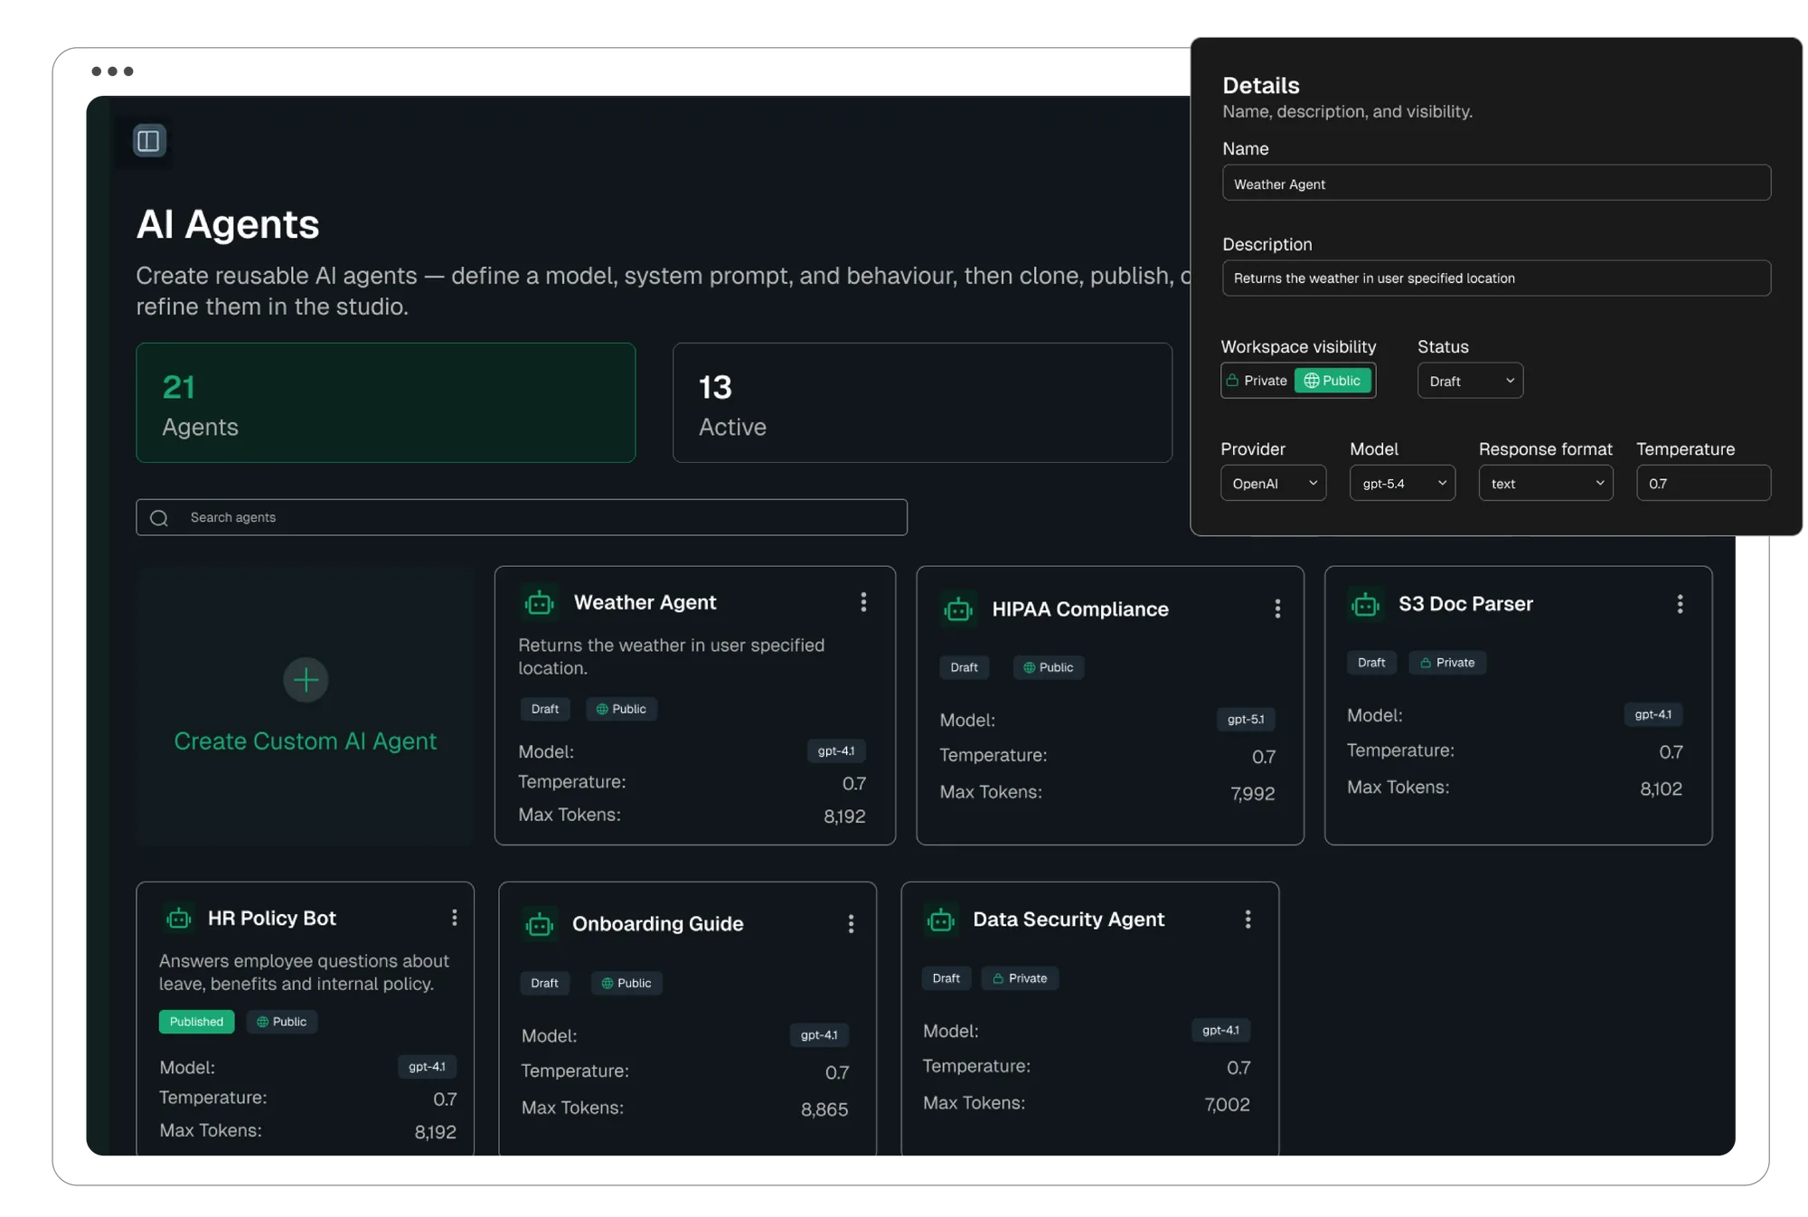Open S3 Doc Parser kebab menu
This screenshot has width=1808, height=1217.
pos(1680,604)
